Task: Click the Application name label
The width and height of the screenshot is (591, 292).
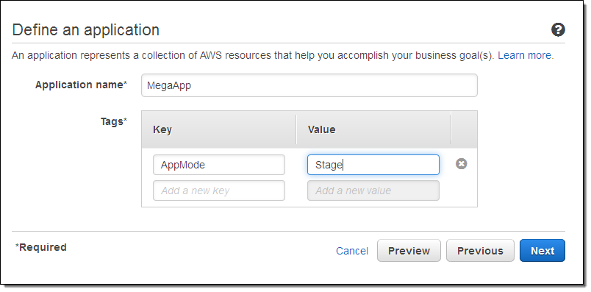Action: [81, 85]
